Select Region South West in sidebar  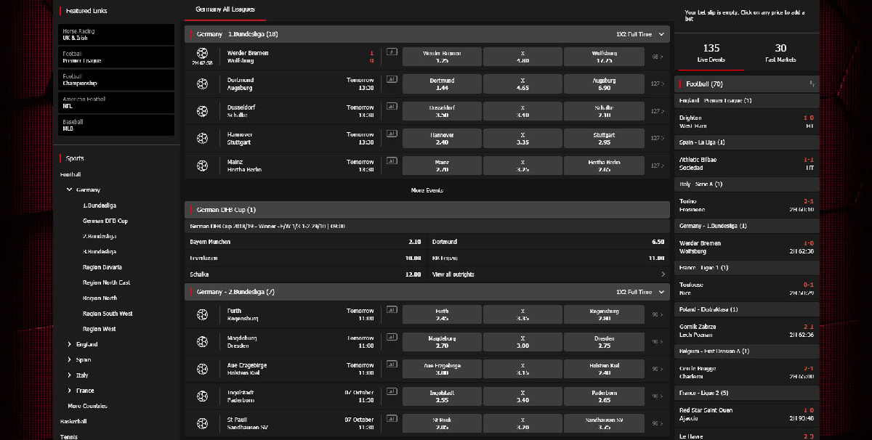click(108, 314)
